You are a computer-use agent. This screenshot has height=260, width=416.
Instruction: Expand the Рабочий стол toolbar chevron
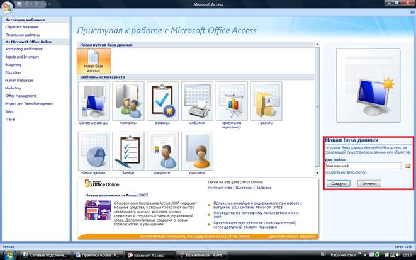(x=359, y=254)
